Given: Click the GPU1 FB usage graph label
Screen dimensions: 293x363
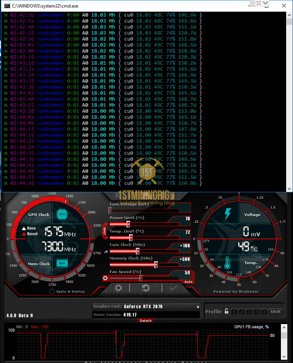Looking at the screenshot, I should 251,327.
